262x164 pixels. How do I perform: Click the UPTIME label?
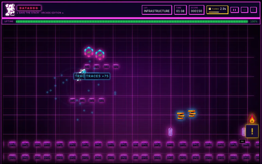9,21
